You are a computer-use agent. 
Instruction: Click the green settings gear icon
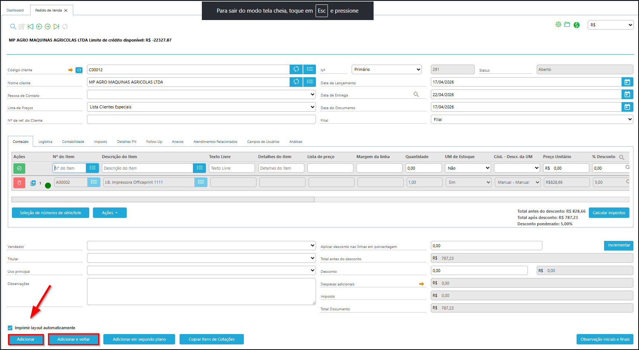point(558,24)
